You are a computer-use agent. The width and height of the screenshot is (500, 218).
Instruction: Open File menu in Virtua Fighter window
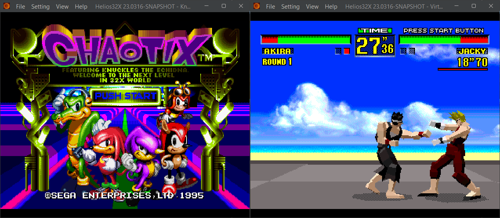pyautogui.click(x=270, y=7)
